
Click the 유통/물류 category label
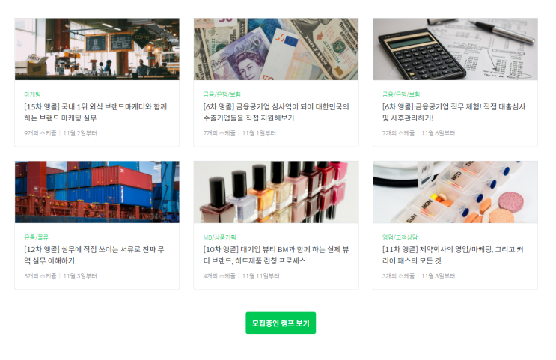(36, 237)
